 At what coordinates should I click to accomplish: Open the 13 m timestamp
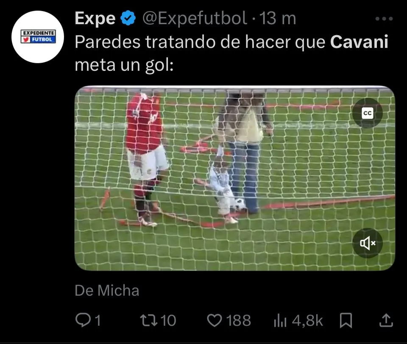278,18
